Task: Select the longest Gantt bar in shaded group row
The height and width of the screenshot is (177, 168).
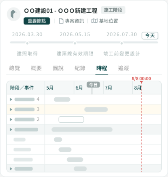Action: click(x=82, y=129)
